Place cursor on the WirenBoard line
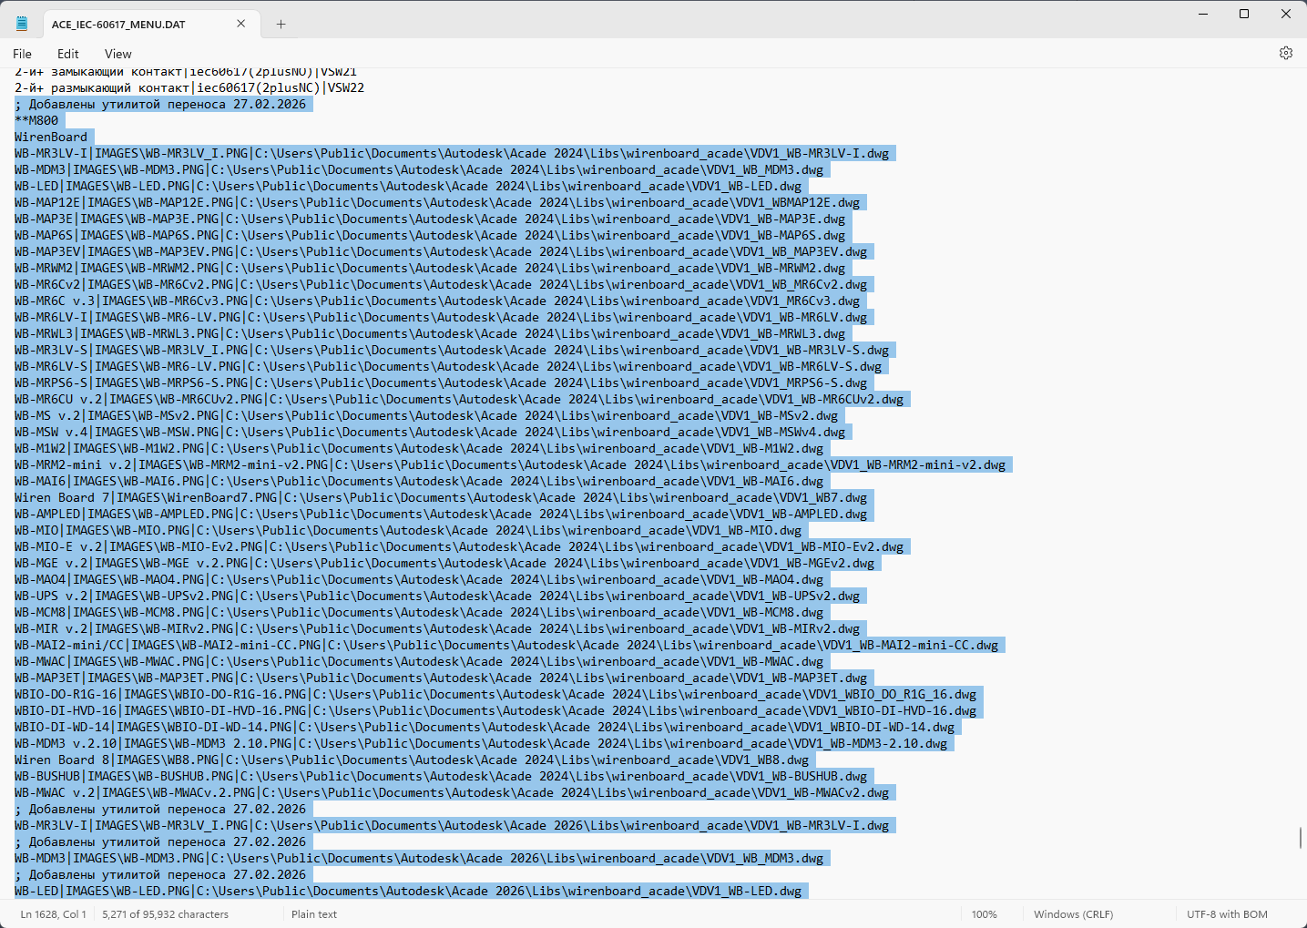Viewport: 1307px width, 928px height. pos(51,137)
